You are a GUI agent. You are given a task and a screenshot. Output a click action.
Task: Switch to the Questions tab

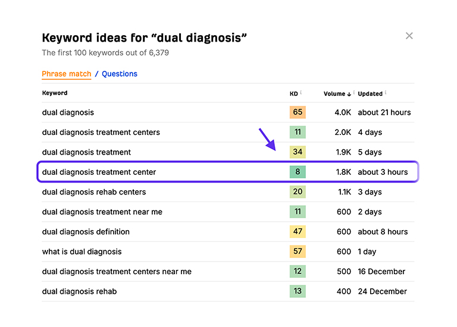(120, 74)
